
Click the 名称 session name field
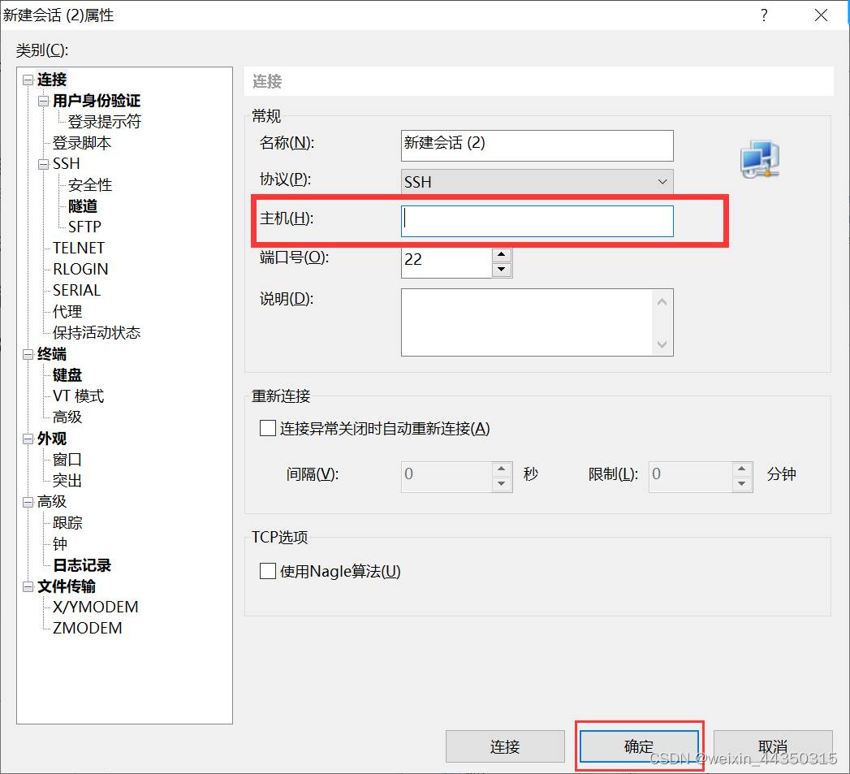(537, 145)
